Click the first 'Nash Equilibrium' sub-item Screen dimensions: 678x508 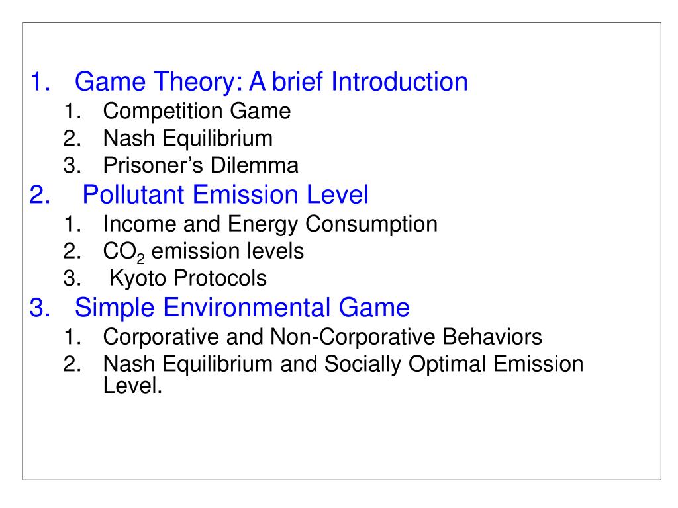click(187, 138)
